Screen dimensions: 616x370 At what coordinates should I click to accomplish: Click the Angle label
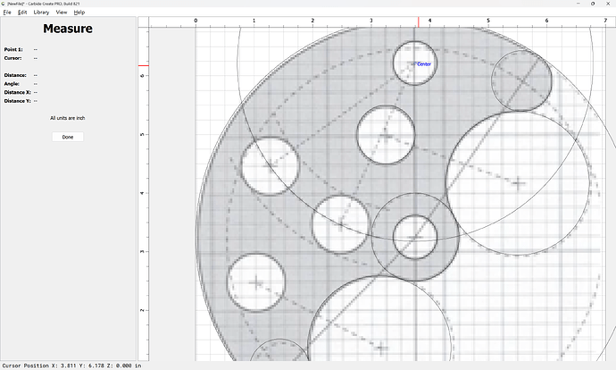12,84
